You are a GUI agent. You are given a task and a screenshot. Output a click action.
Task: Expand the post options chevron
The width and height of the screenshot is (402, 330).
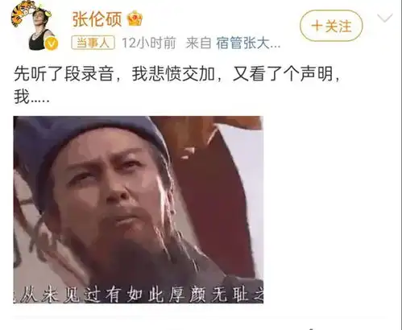[385, 18]
